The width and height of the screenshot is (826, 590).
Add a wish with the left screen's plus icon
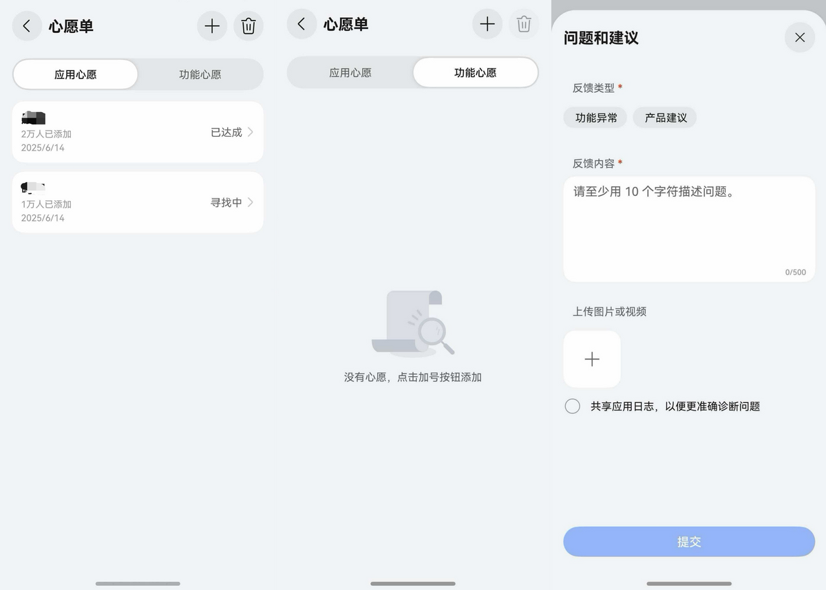coord(212,26)
